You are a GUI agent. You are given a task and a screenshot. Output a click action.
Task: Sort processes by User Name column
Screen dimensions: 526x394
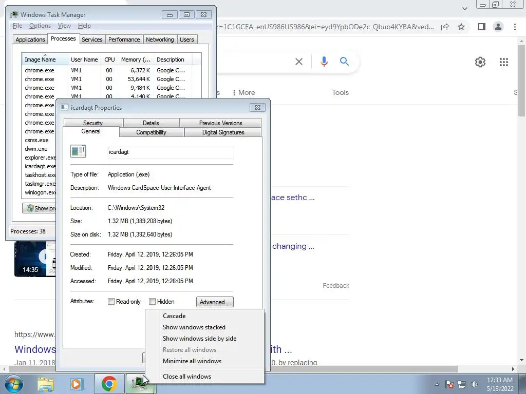click(84, 60)
